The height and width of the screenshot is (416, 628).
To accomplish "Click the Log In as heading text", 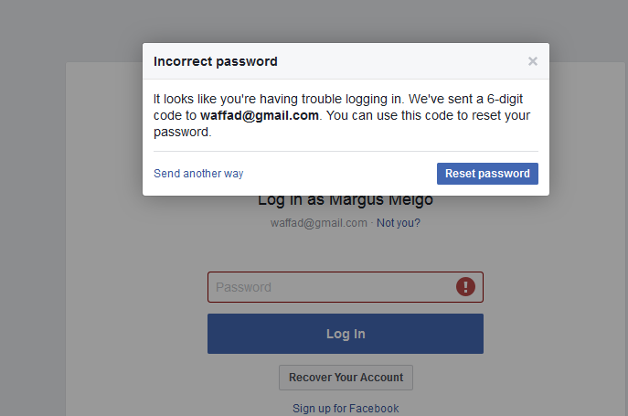I will pyautogui.click(x=293, y=200).
